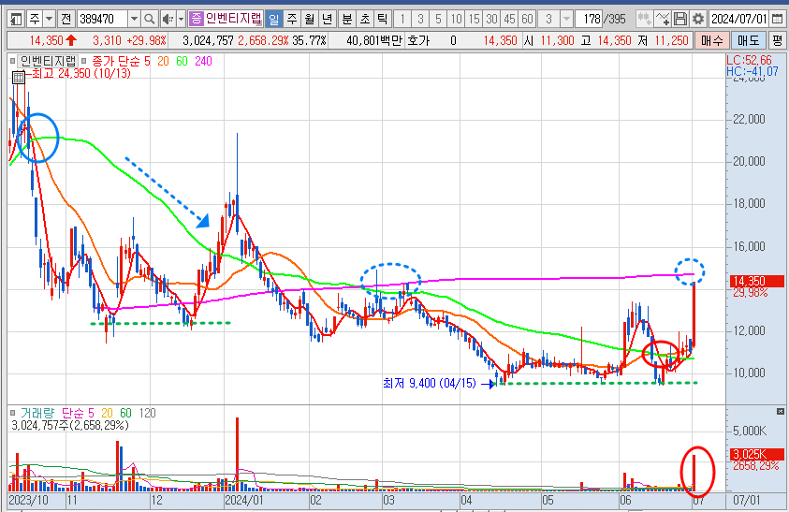
Task: Click the 40,801백만 trading value
Action: pos(374,40)
